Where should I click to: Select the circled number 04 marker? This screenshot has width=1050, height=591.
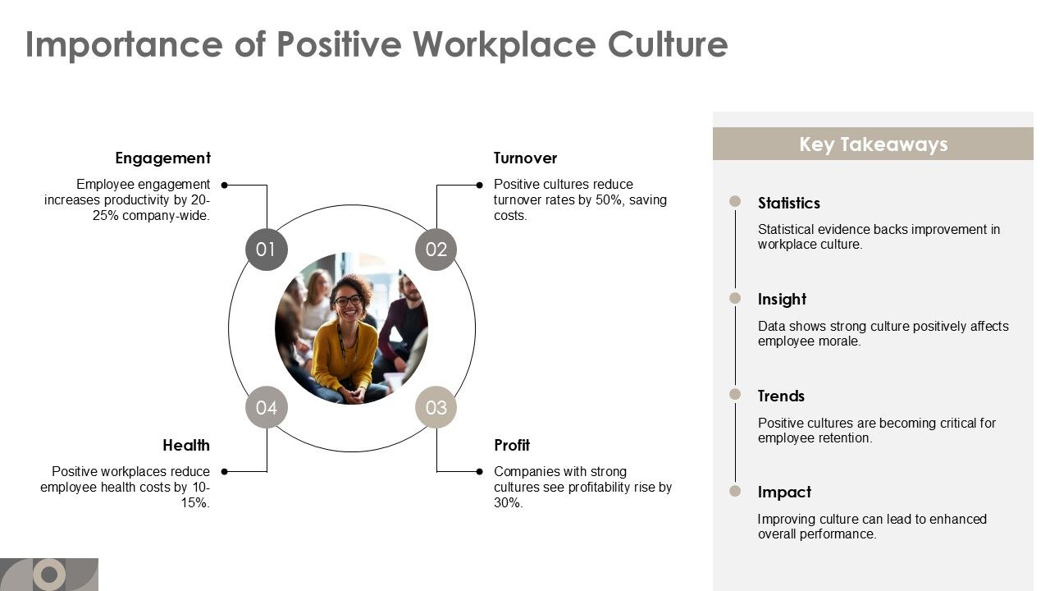pyautogui.click(x=266, y=406)
